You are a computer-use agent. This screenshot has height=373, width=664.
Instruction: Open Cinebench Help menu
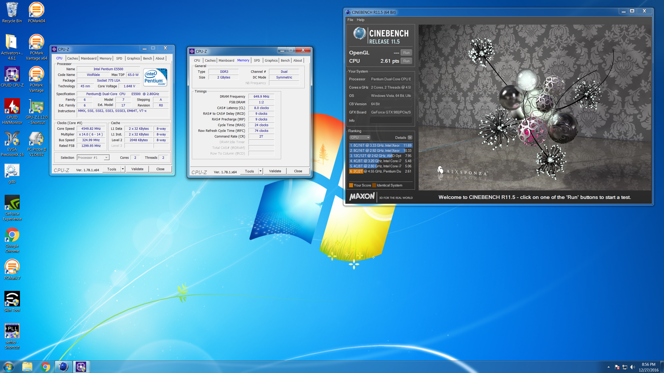pyautogui.click(x=360, y=20)
